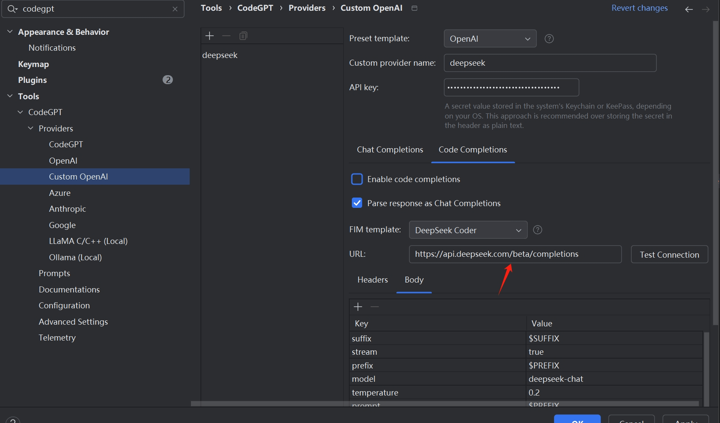Open the Preset template help icon
This screenshot has width=720, height=423.
pyautogui.click(x=549, y=39)
